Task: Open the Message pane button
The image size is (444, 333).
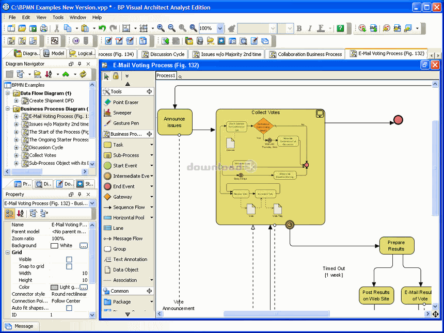Action: tap(21, 326)
